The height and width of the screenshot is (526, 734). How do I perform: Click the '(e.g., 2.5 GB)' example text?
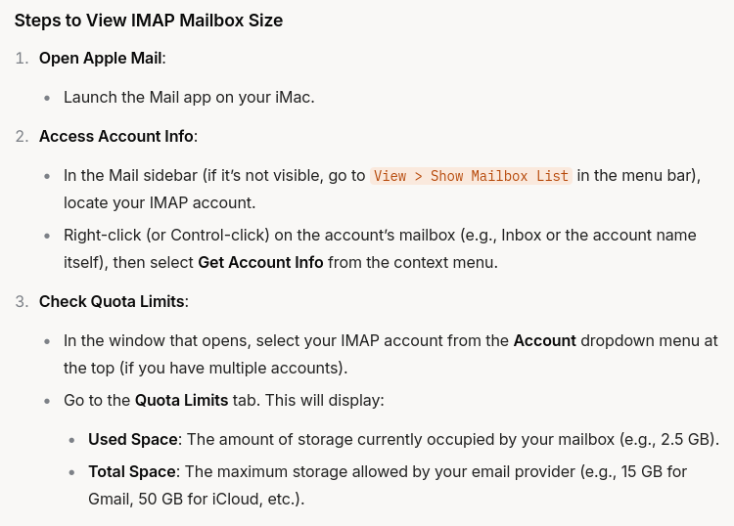click(669, 440)
